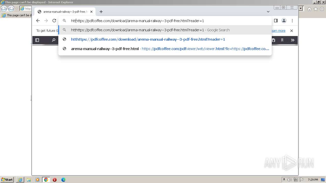The width and height of the screenshot is (326, 183).
Task: Launch Opera from taskbar
Action: (55, 180)
